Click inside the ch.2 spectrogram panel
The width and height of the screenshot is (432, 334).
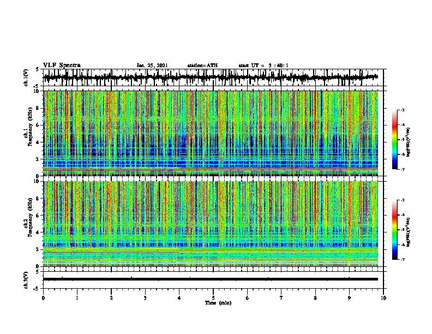point(211,224)
